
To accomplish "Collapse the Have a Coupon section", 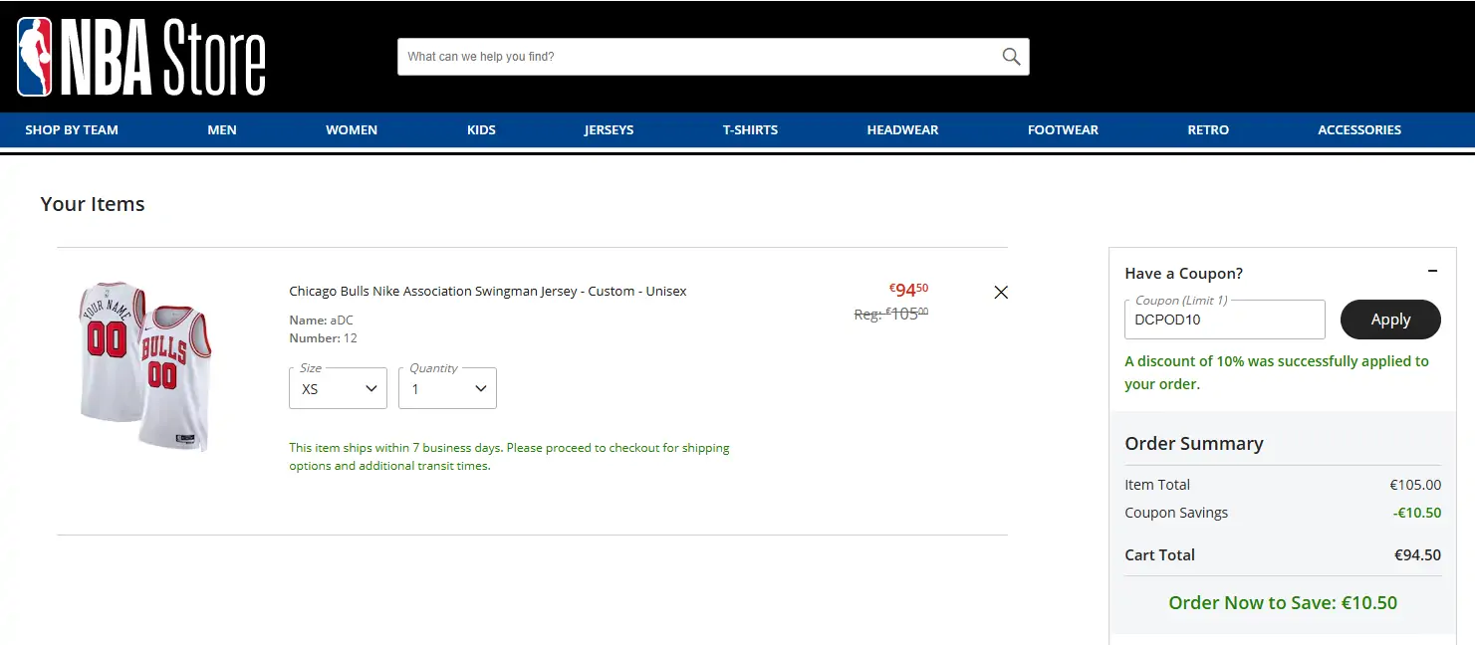I will click(1432, 271).
